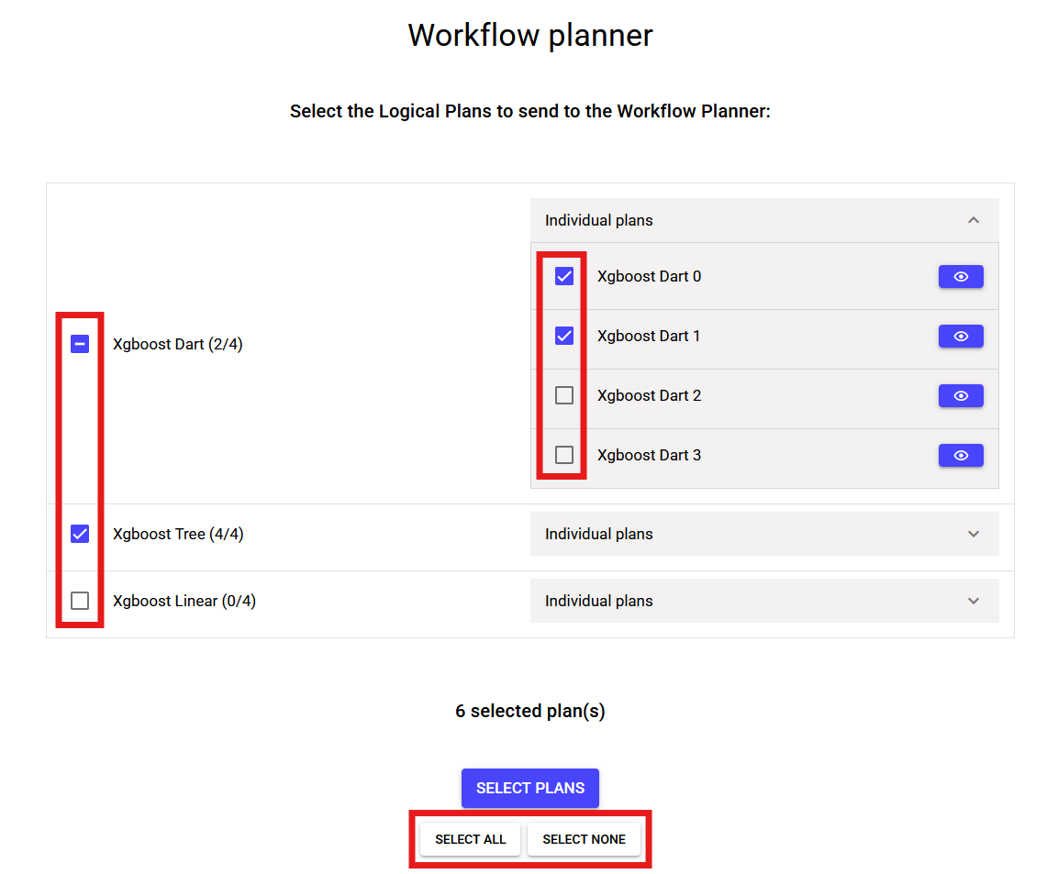Click the Xgboost Tree (4/4) label
Screen dimensions: 1058x874
tap(178, 533)
